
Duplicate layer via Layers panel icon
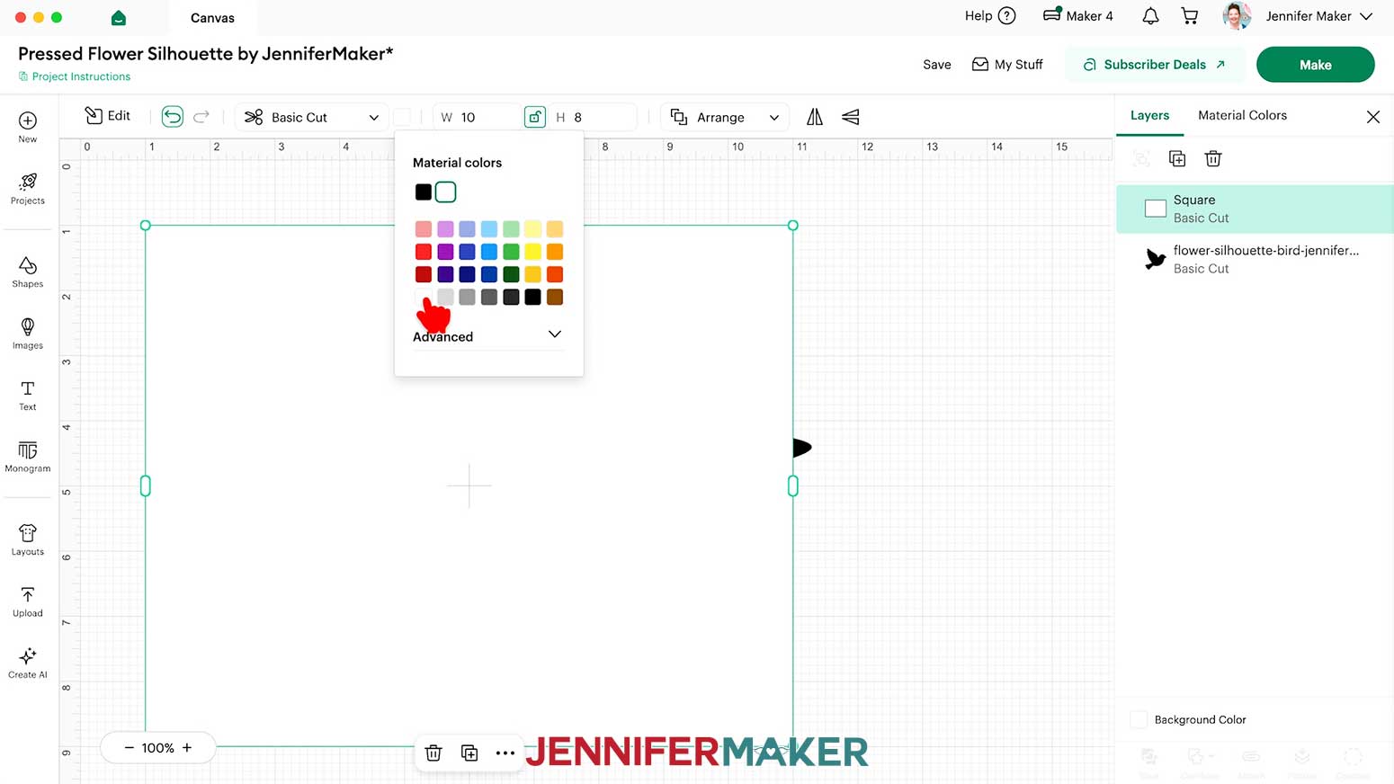click(x=1177, y=159)
